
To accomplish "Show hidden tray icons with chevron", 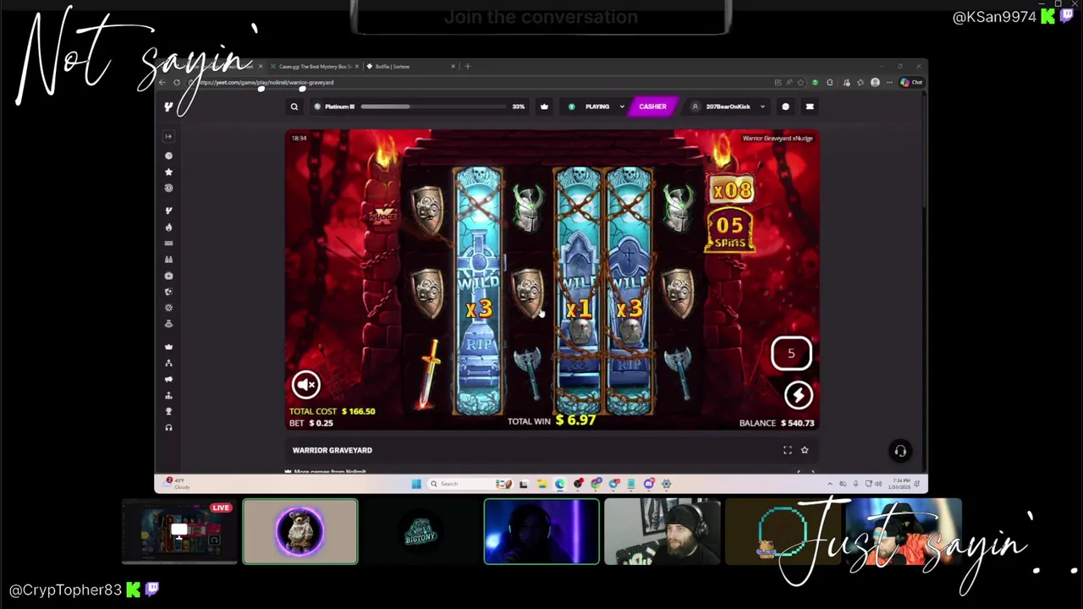I will click(830, 484).
